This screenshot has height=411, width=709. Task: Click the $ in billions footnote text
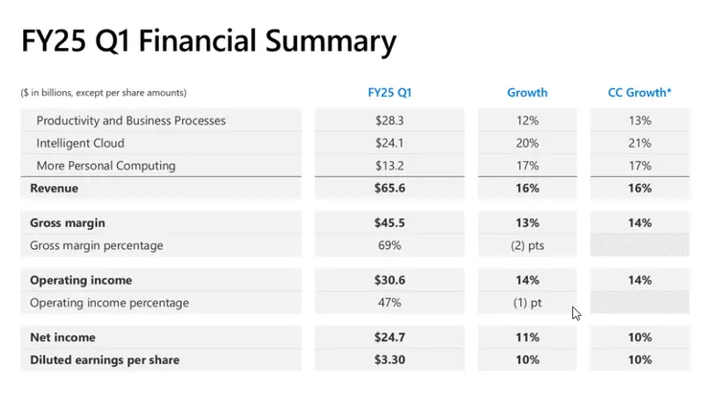click(103, 93)
